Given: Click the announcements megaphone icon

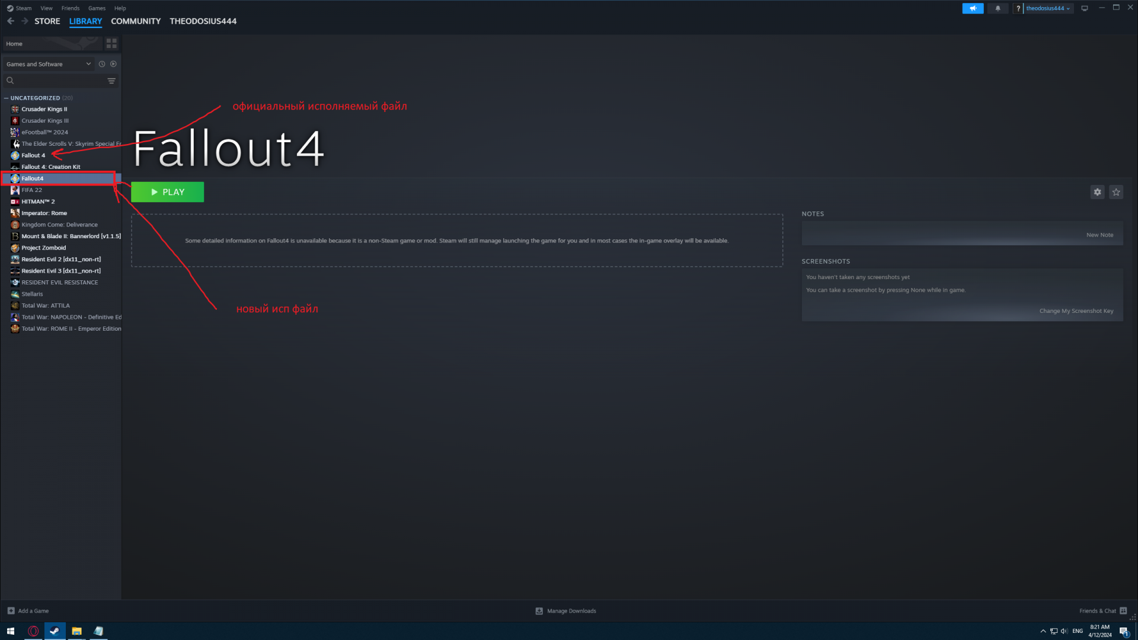Looking at the screenshot, I should [973, 8].
